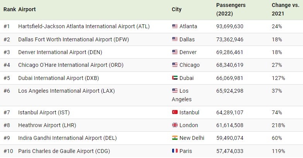Select the Istanbul Airport (IST) entry

pyautogui.click(x=43, y=112)
